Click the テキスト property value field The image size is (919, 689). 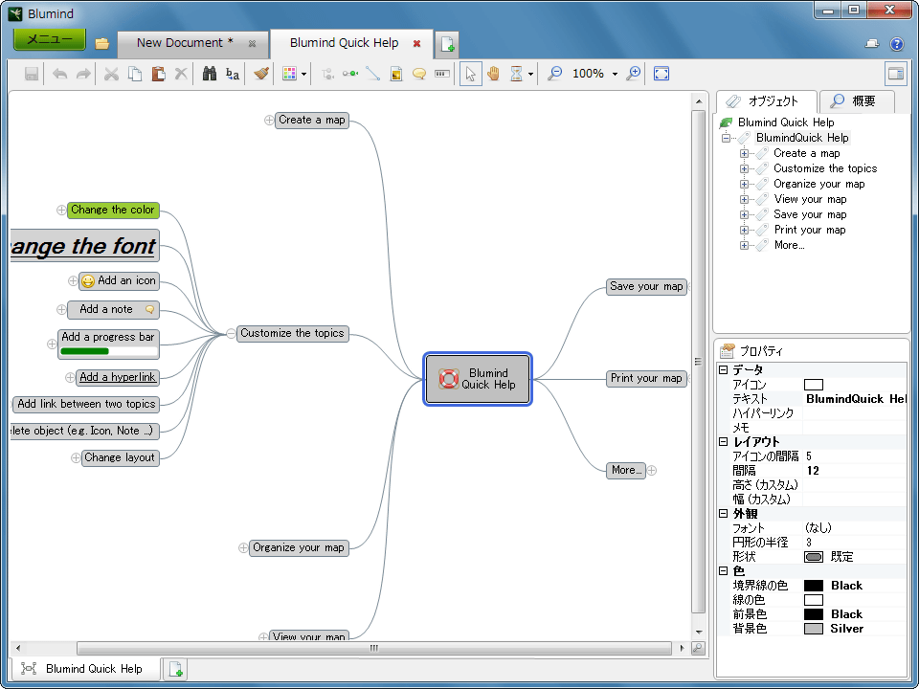tap(855, 399)
